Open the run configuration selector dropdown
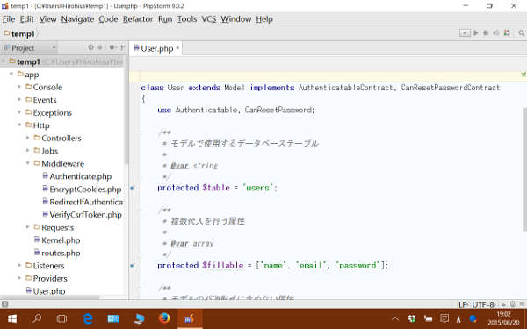527x329 pixels. [465, 33]
